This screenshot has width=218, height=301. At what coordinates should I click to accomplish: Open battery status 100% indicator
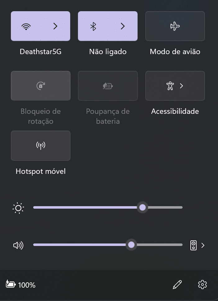tap(21, 285)
